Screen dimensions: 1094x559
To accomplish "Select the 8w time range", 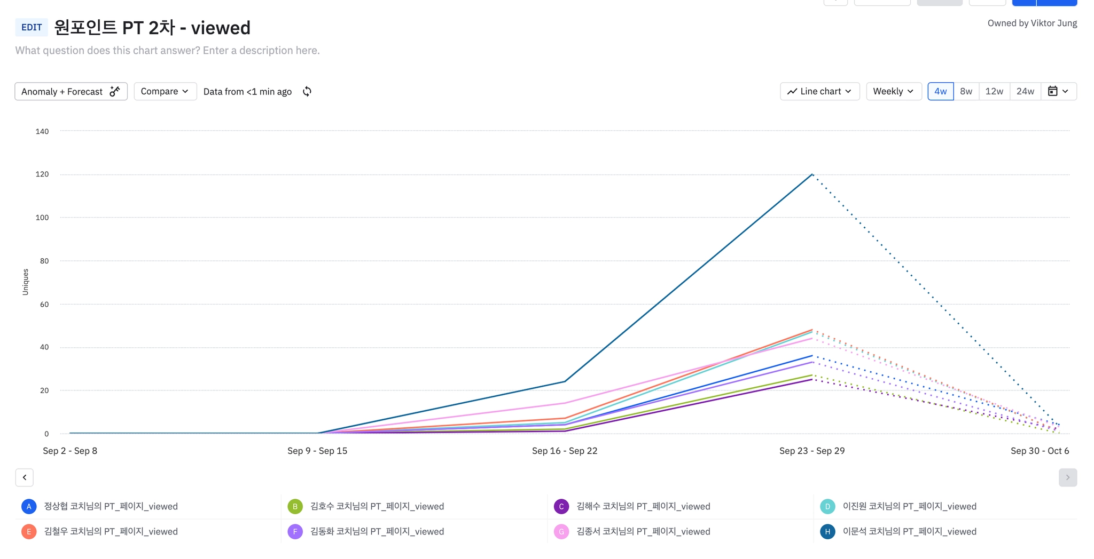I will click(x=966, y=91).
